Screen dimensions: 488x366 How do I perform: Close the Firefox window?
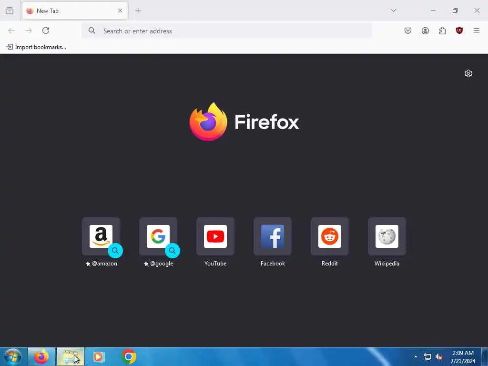[477, 10]
